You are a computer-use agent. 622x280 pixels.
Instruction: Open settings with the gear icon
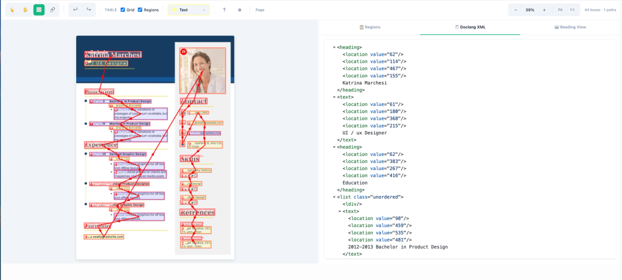pos(239,10)
